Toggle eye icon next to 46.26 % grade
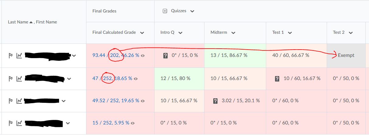The height and width of the screenshot is (136, 369). point(143,56)
